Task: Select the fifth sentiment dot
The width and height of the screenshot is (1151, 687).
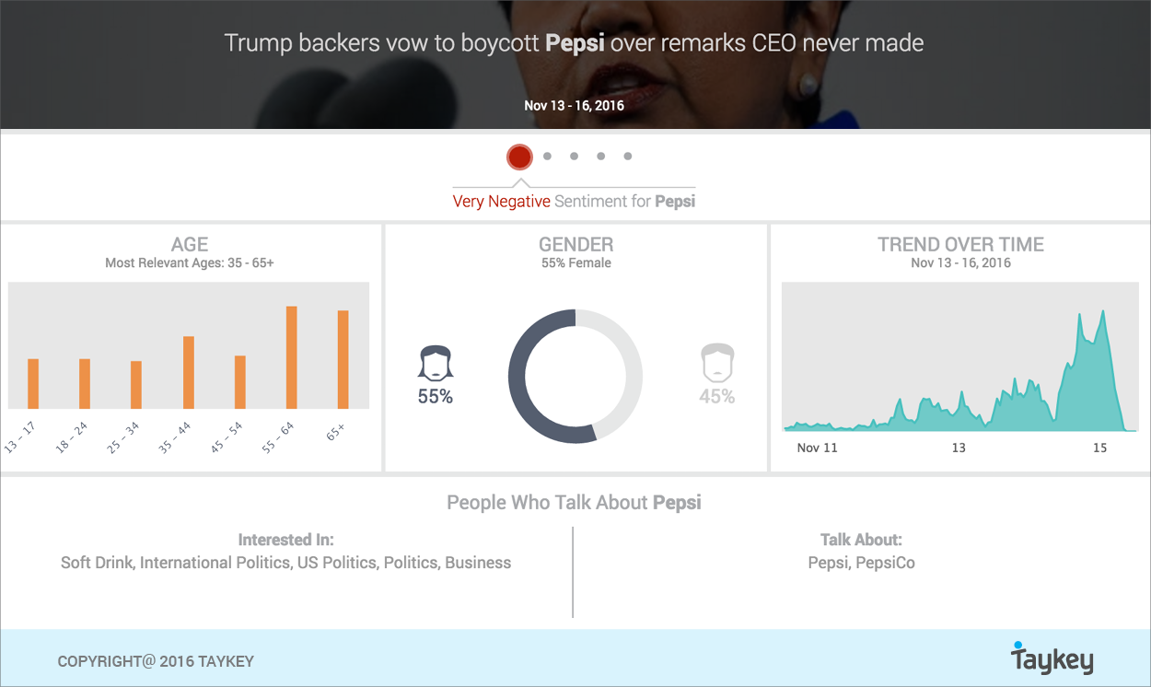Action: coord(628,157)
